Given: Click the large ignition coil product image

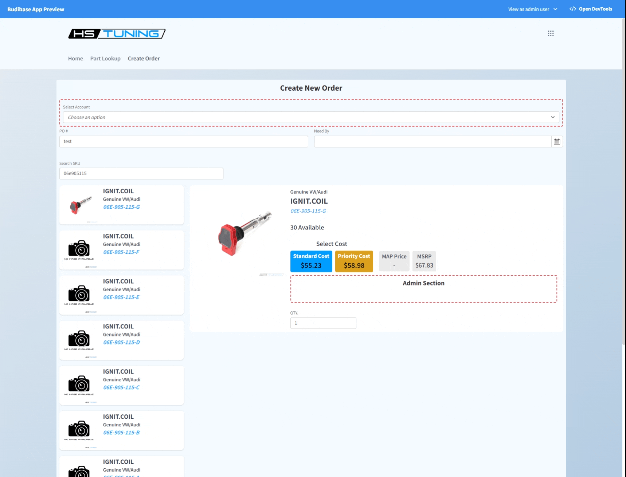Looking at the screenshot, I should pyautogui.click(x=244, y=233).
